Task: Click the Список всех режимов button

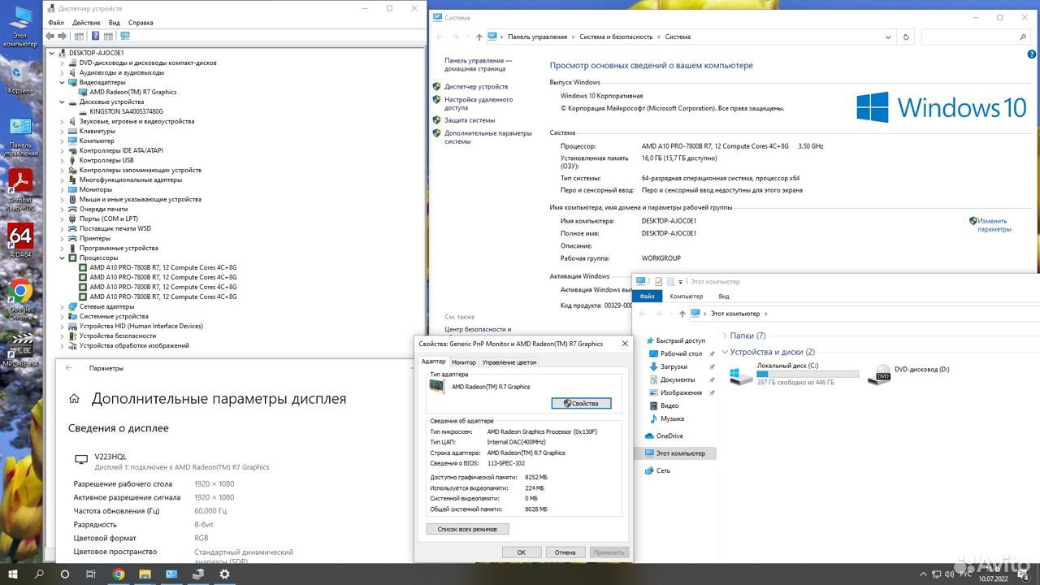Action: [x=467, y=529]
